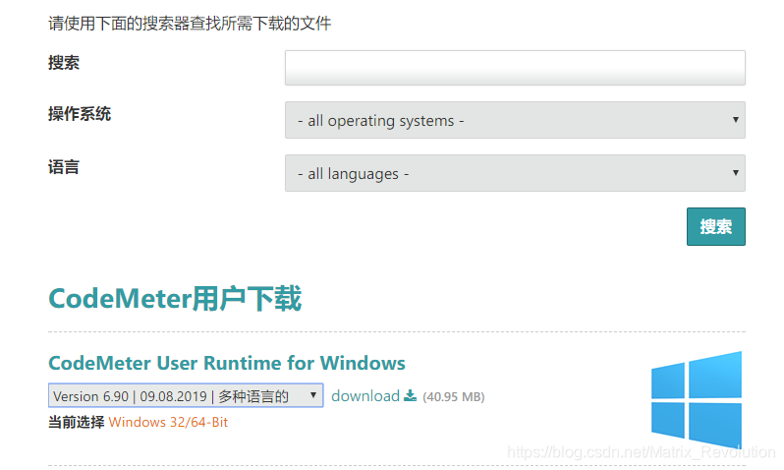Click inside the 搜索 text input field
Screen dimensions: 784x470
[514, 68]
